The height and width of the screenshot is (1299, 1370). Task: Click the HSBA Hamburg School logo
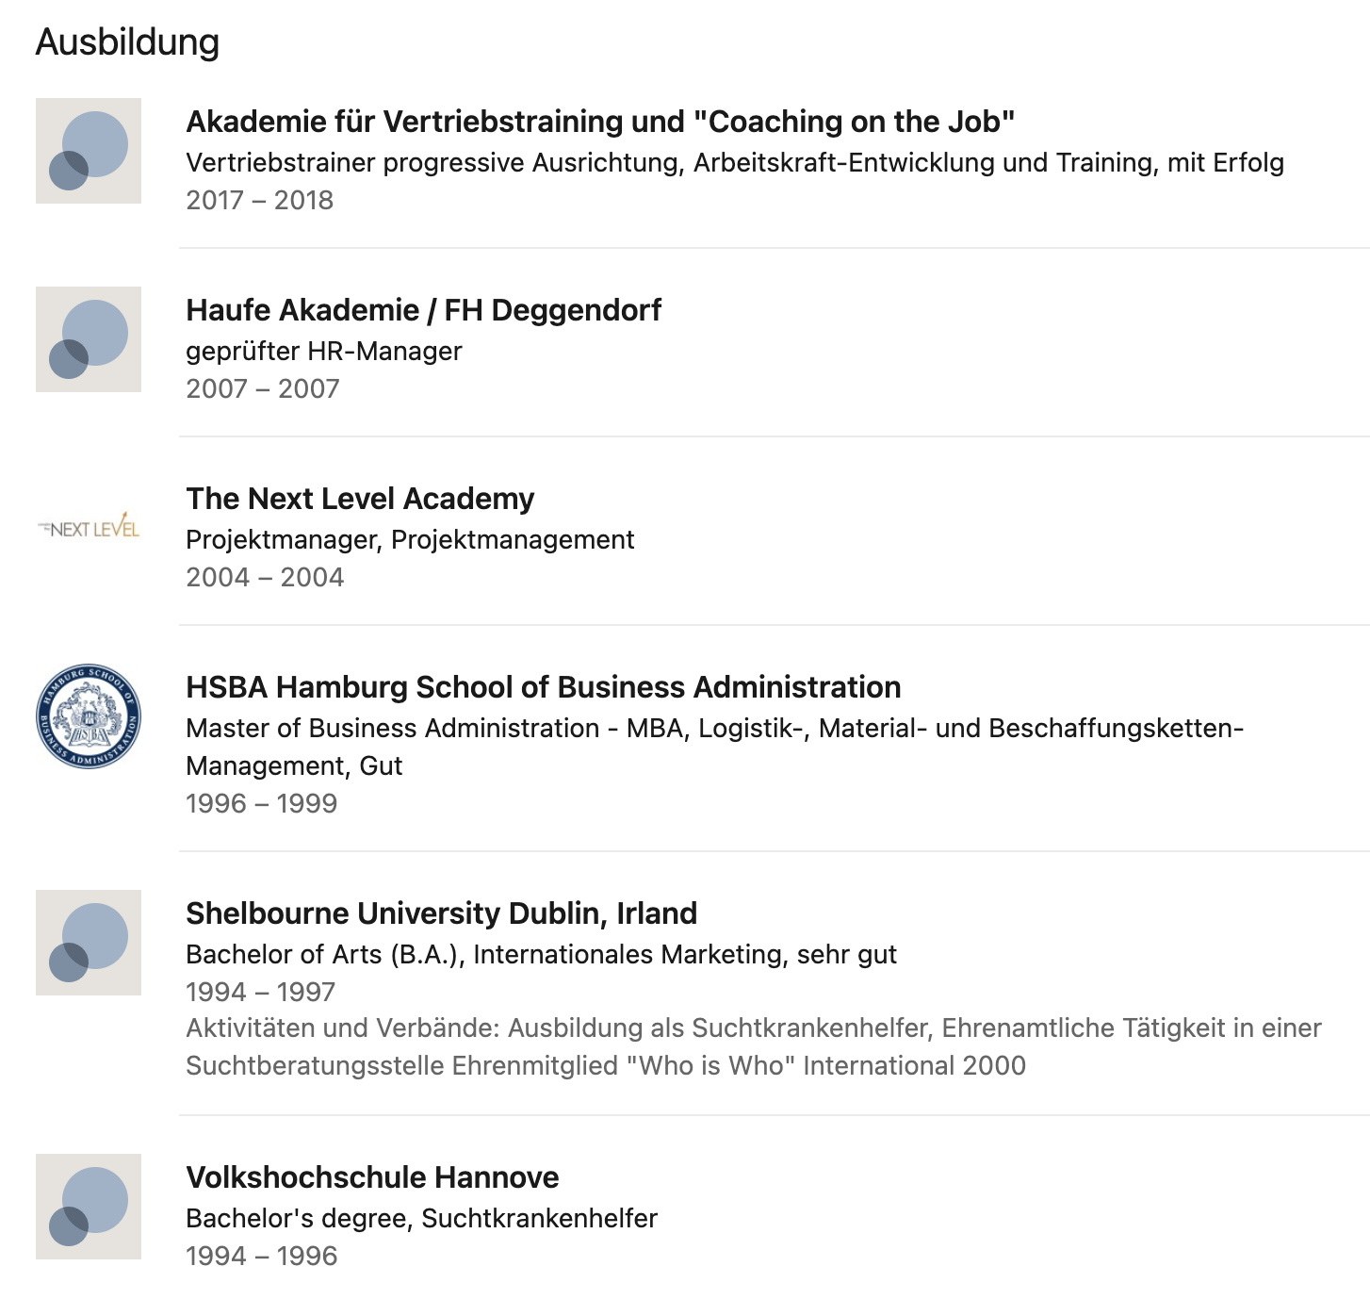click(x=89, y=716)
